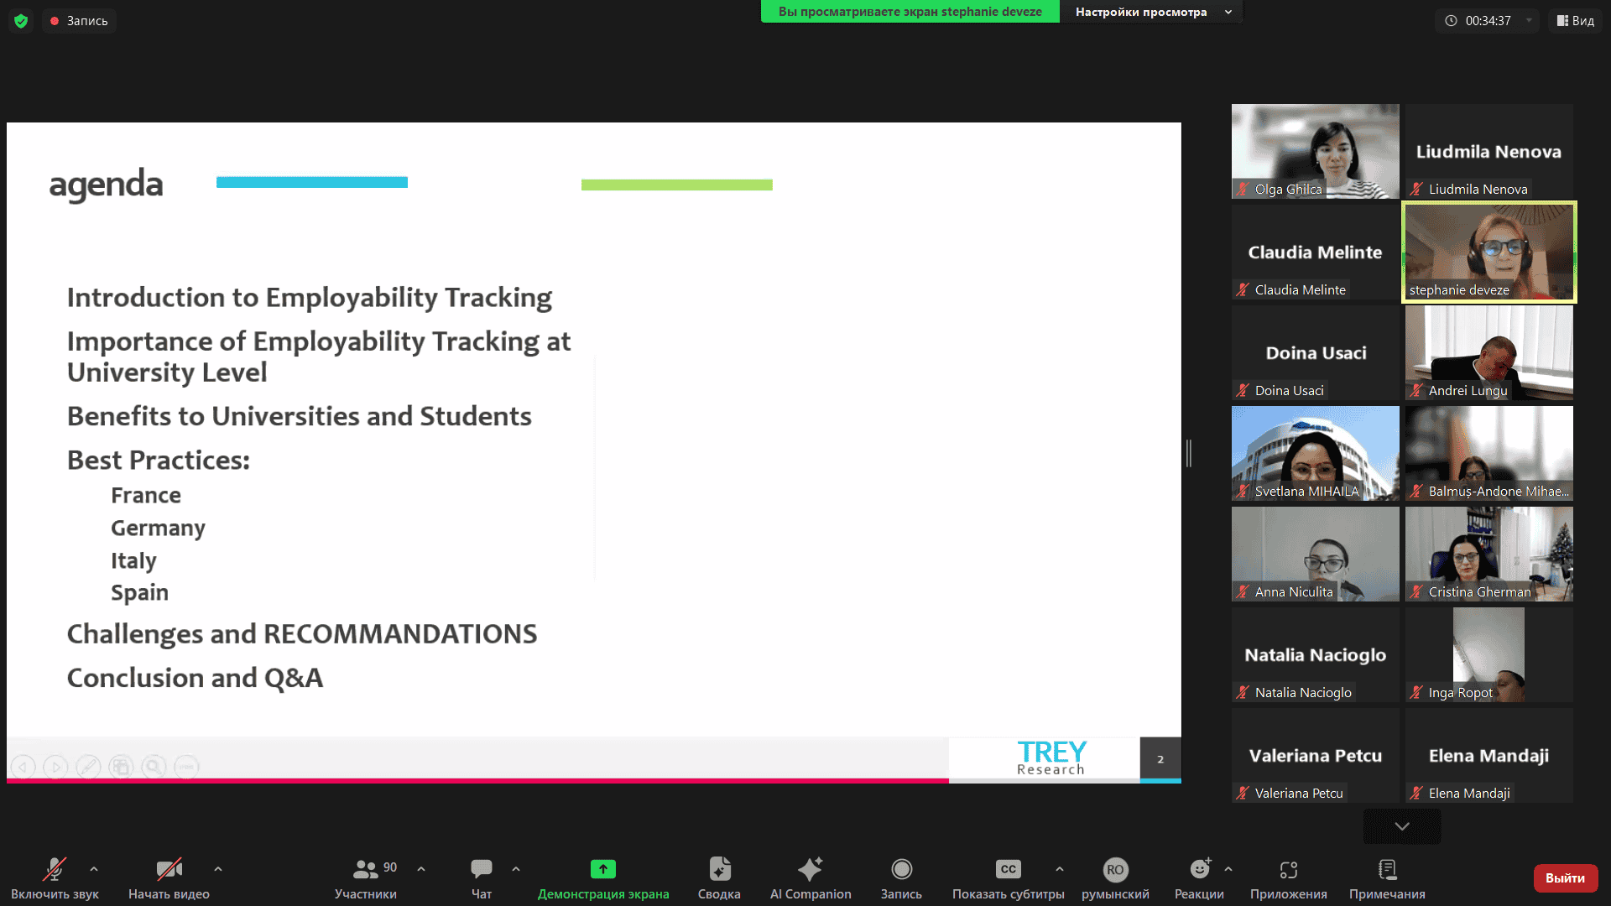Click the green Share Screen icon

coord(602,869)
